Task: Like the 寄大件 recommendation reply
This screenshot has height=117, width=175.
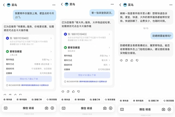Action: (73, 91)
